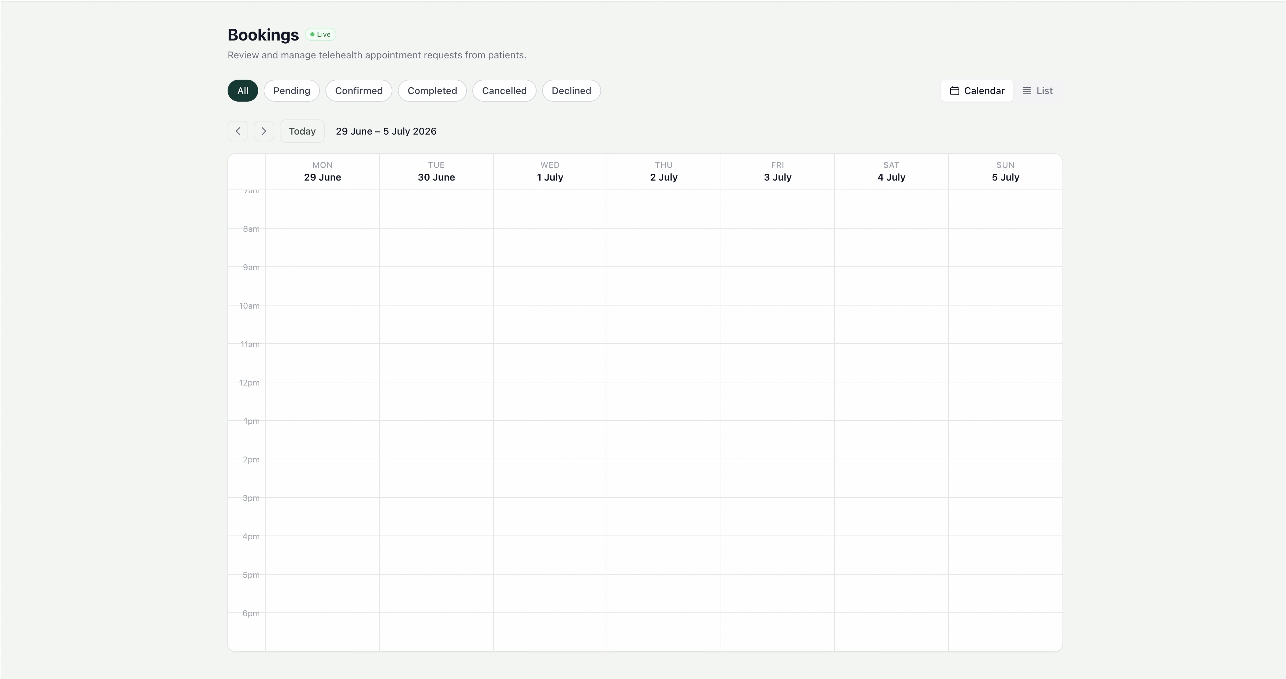Click the 11am time label
1286x679 pixels.
(250, 345)
